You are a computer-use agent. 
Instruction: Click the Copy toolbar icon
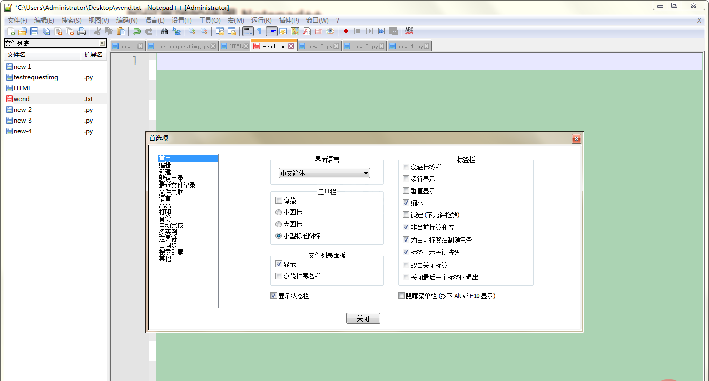point(109,31)
